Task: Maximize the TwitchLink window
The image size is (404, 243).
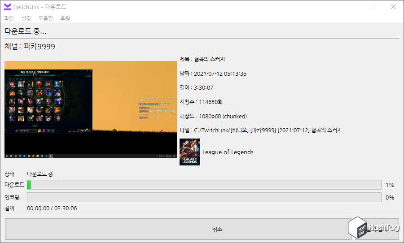Action: point(373,7)
